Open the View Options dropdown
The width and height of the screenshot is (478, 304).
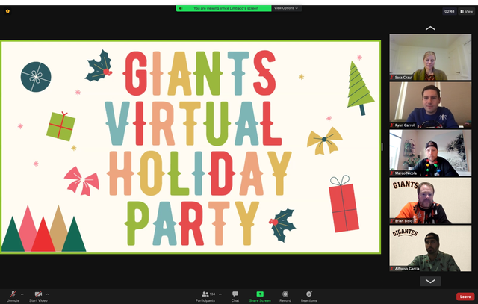[287, 8]
